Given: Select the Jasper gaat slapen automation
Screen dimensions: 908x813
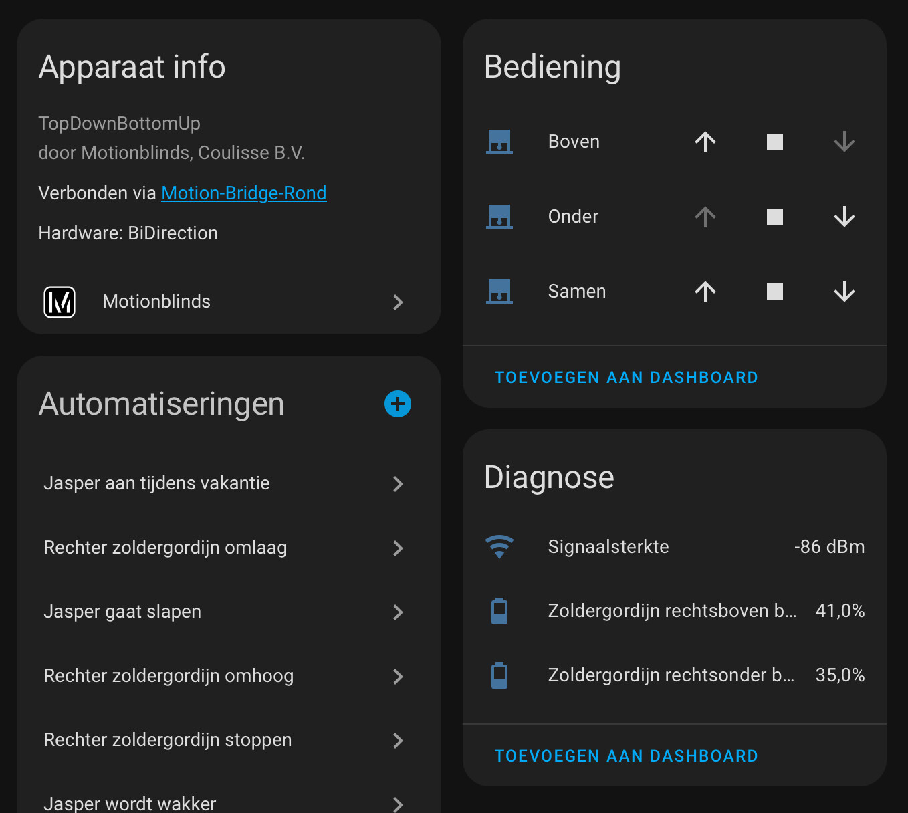Looking at the screenshot, I should pos(122,612).
